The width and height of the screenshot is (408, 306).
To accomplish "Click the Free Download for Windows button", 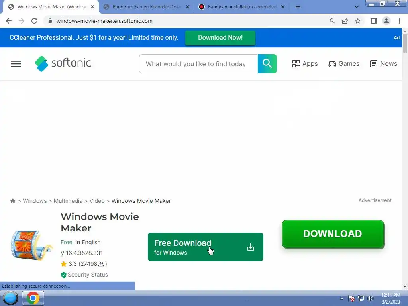I will [x=206, y=247].
